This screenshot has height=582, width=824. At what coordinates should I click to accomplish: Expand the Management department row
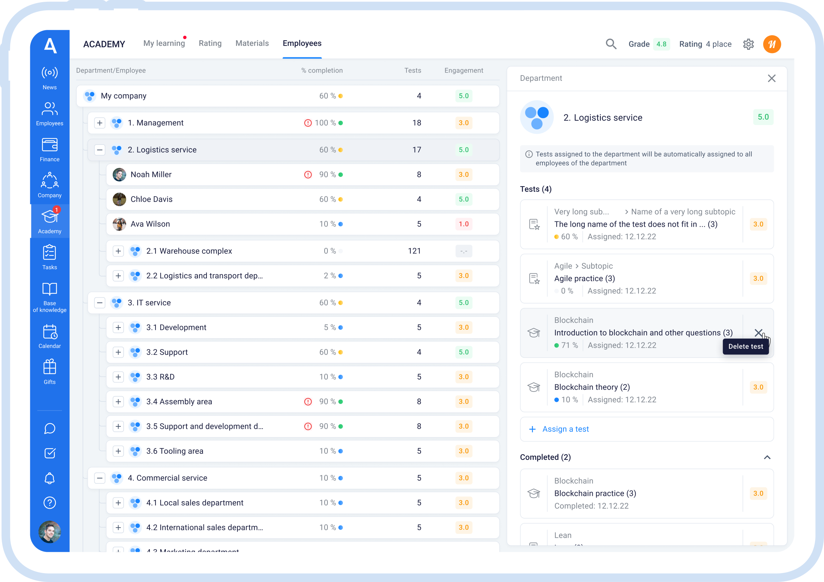[99, 123]
